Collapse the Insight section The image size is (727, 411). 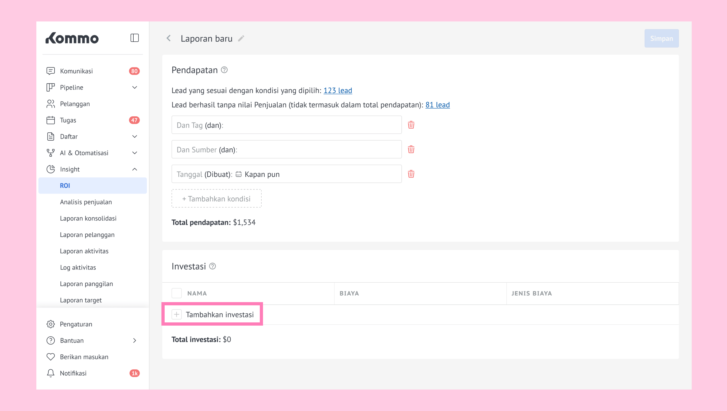pyautogui.click(x=134, y=169)
